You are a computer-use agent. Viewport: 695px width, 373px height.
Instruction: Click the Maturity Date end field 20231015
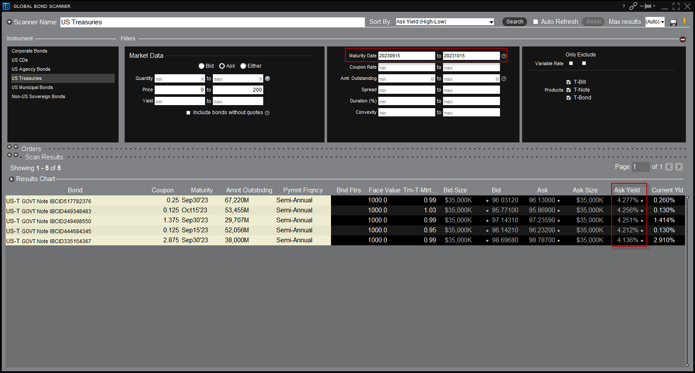pos(471,56)
